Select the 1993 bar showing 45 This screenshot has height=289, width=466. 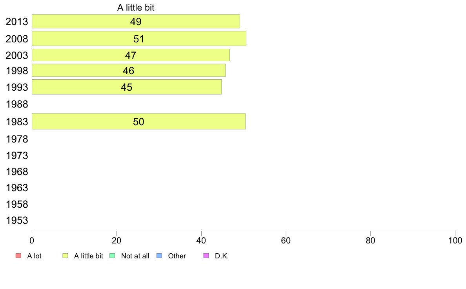click(x=127, y=87)
